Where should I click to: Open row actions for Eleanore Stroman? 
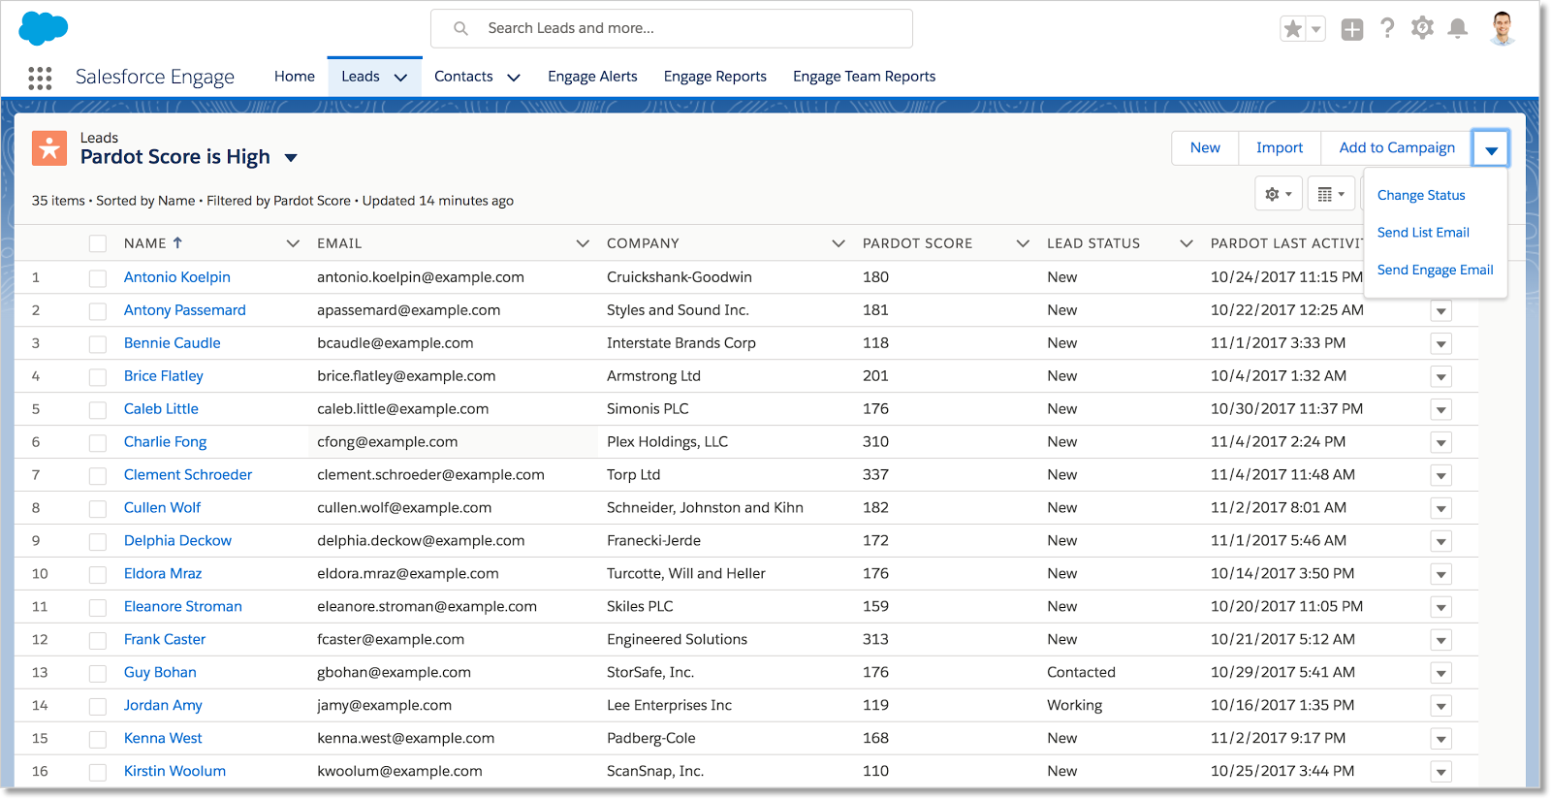tap(1441, 608)
